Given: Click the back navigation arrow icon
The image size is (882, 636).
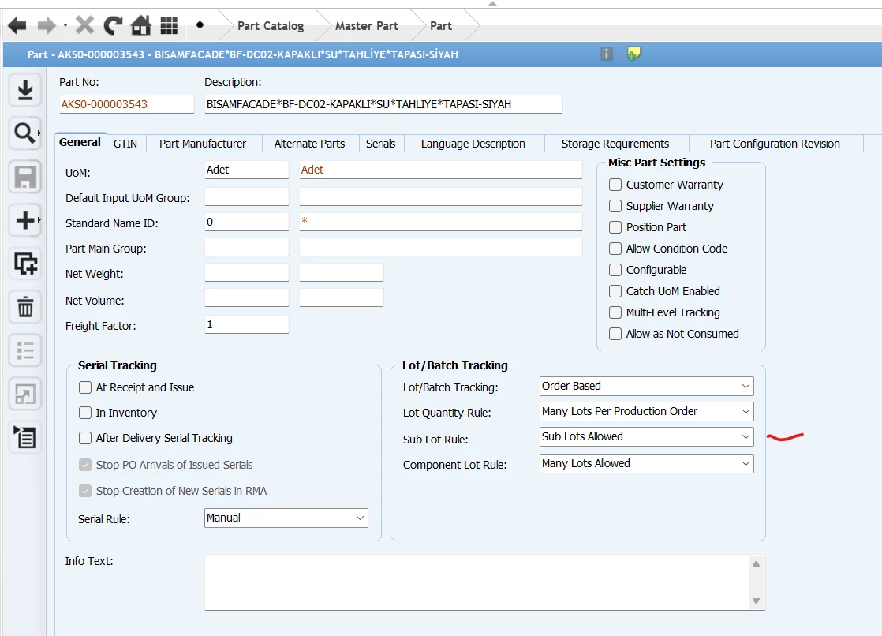Looking at the screenshot, I should (17, 26).
